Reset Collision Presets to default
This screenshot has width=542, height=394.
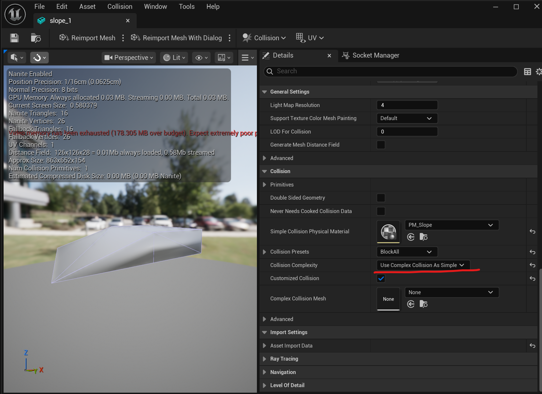click(532, 252)
